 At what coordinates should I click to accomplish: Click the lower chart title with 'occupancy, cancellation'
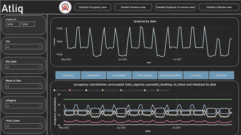click(x=145, y=84)
